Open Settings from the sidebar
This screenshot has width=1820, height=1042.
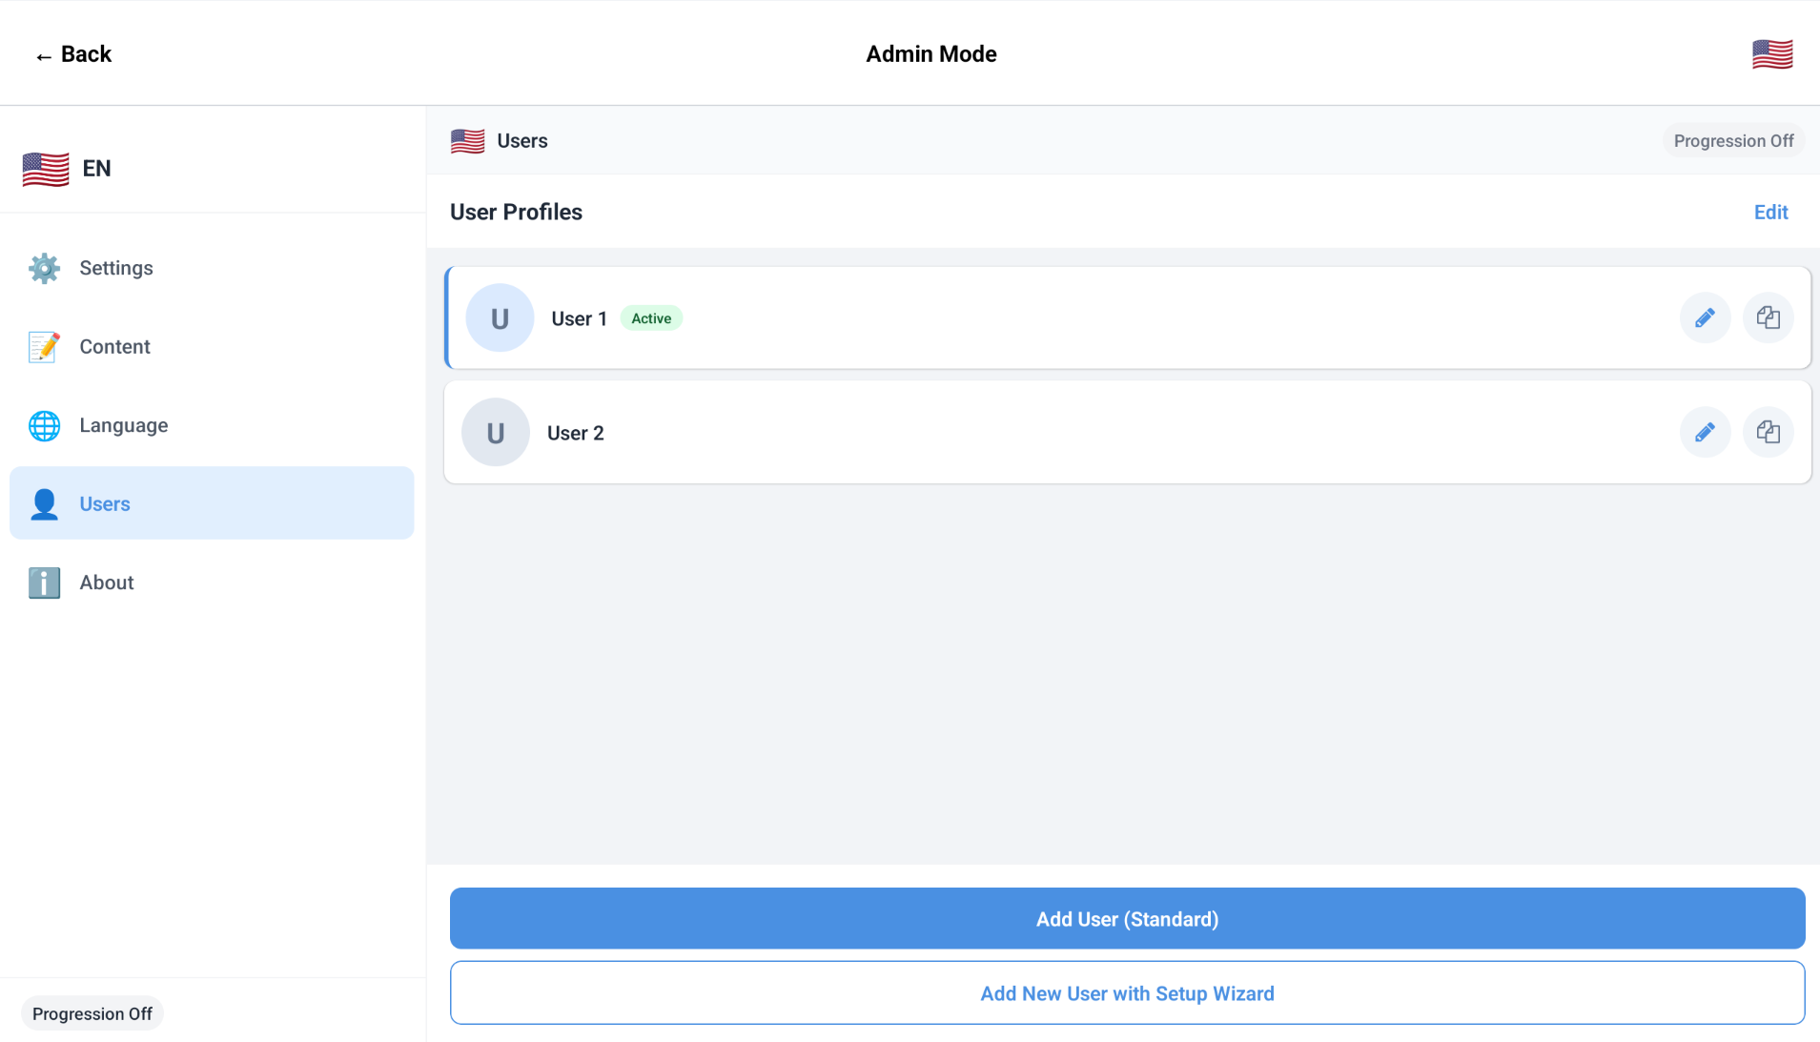pos(115,268)
